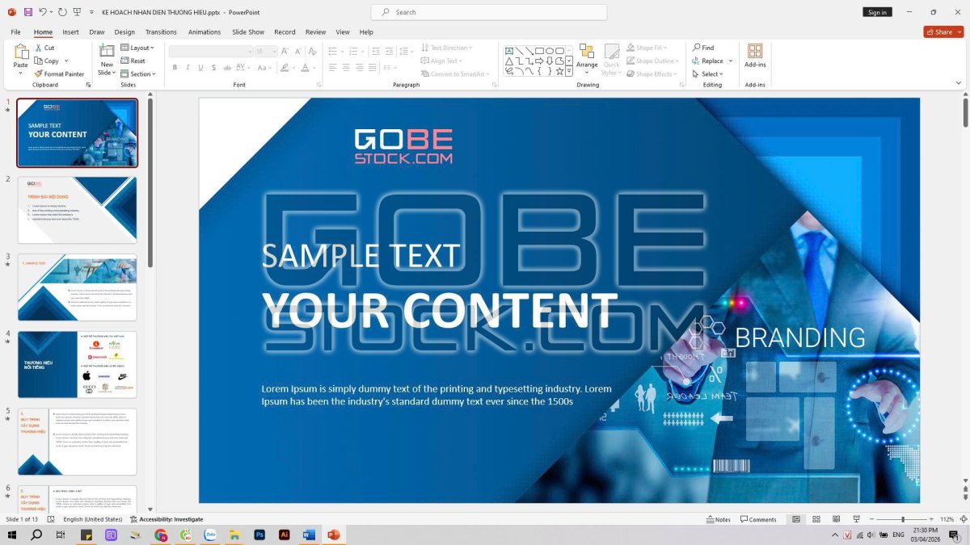This screenshot has width=970, height=545.
Task: Click the zoom in plus button
Action: click(x=932, y=519)
